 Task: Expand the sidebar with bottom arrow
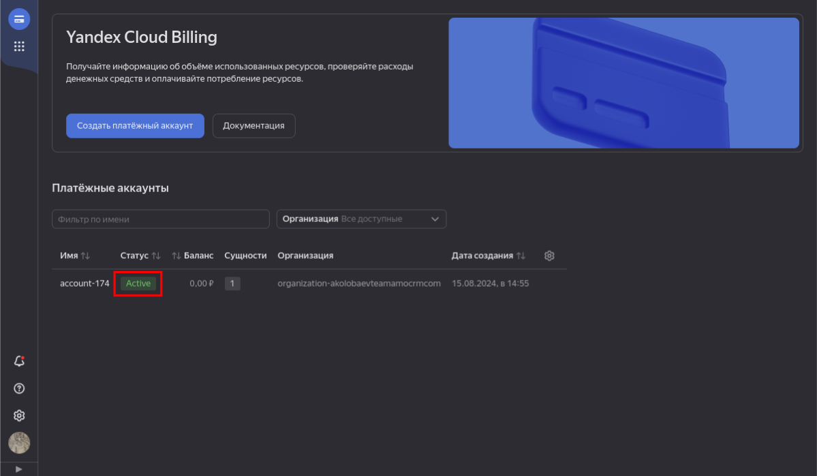[x=19, y=469]
